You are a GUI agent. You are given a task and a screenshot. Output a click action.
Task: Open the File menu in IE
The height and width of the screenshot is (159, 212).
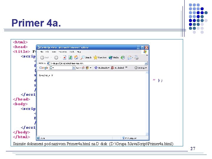pos(42,52)
